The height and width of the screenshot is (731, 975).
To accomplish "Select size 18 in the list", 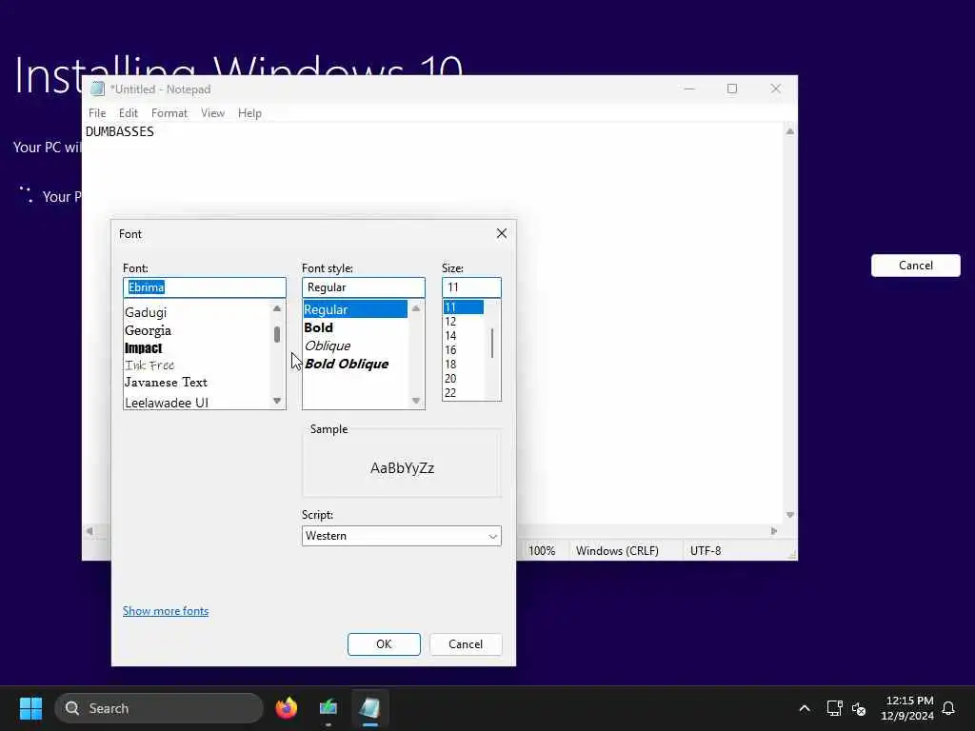I will coord(450,365).
